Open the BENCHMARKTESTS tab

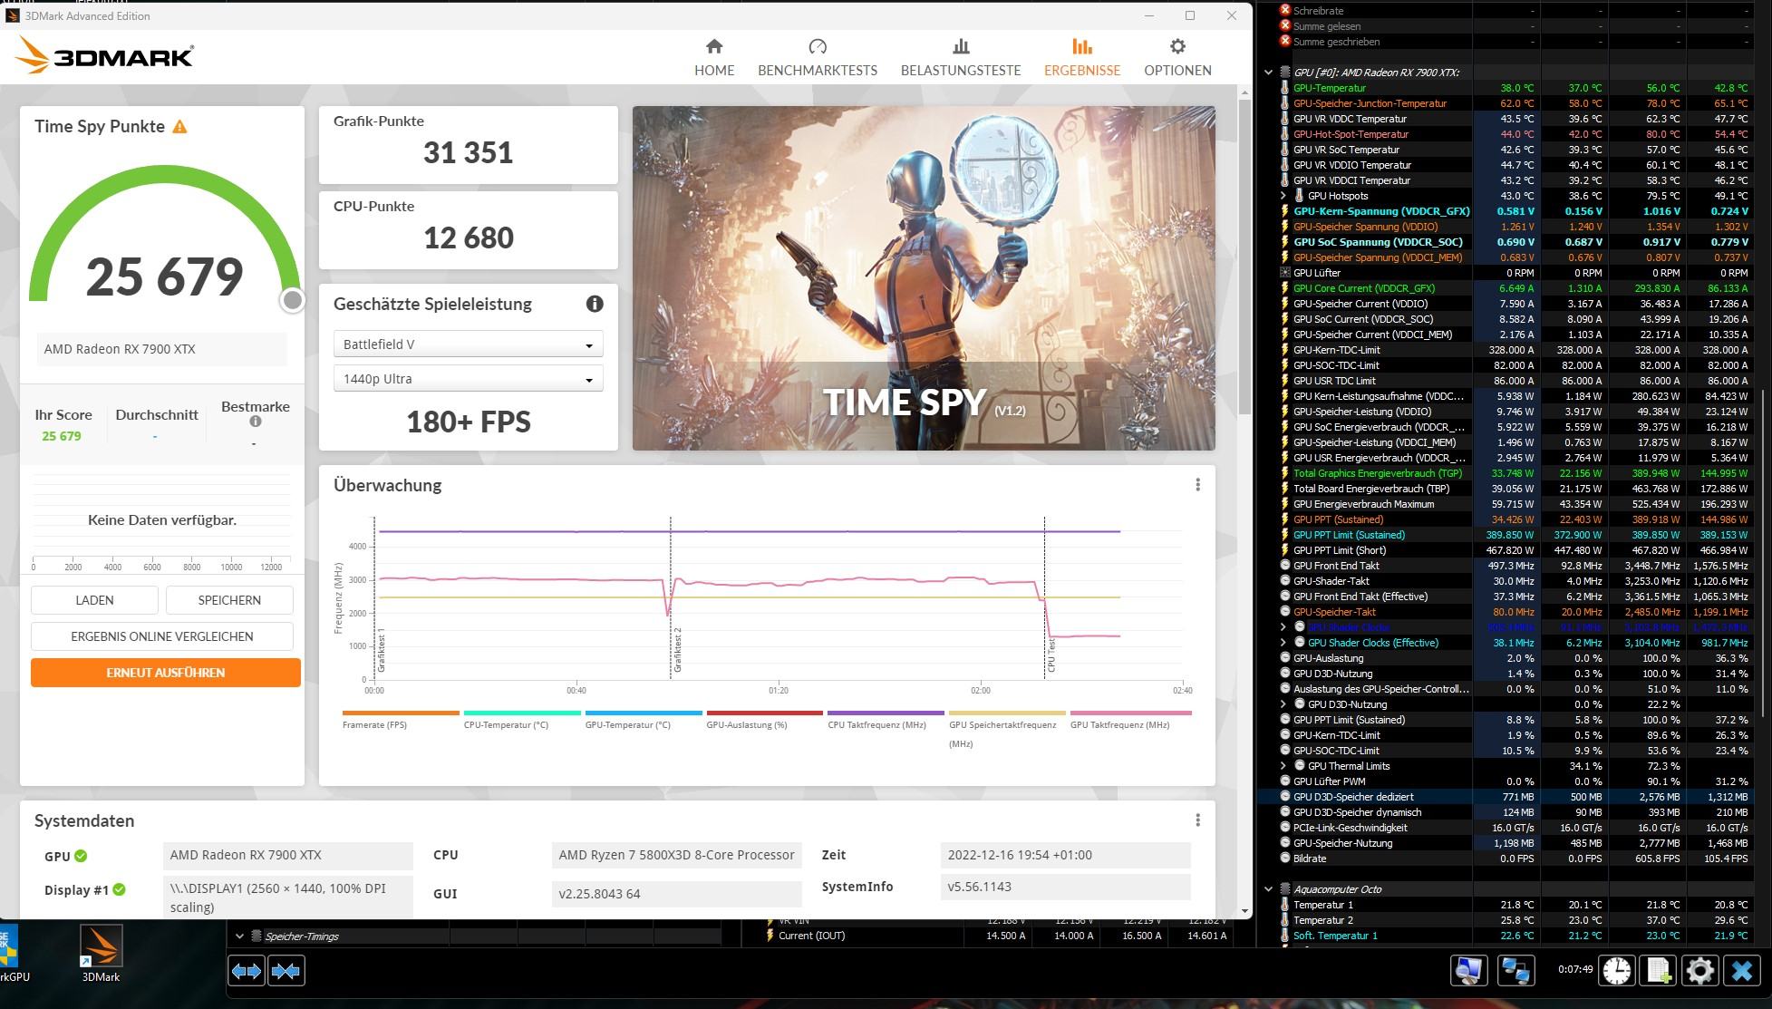click(x=818, y=57)
